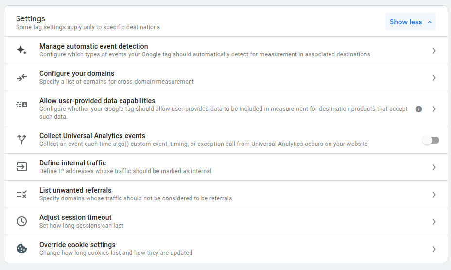Image resolution: width=451 pixels, height=270 pixels.
Task: Click the merging arrows Configure domains icon
Action: coord(22,77)
